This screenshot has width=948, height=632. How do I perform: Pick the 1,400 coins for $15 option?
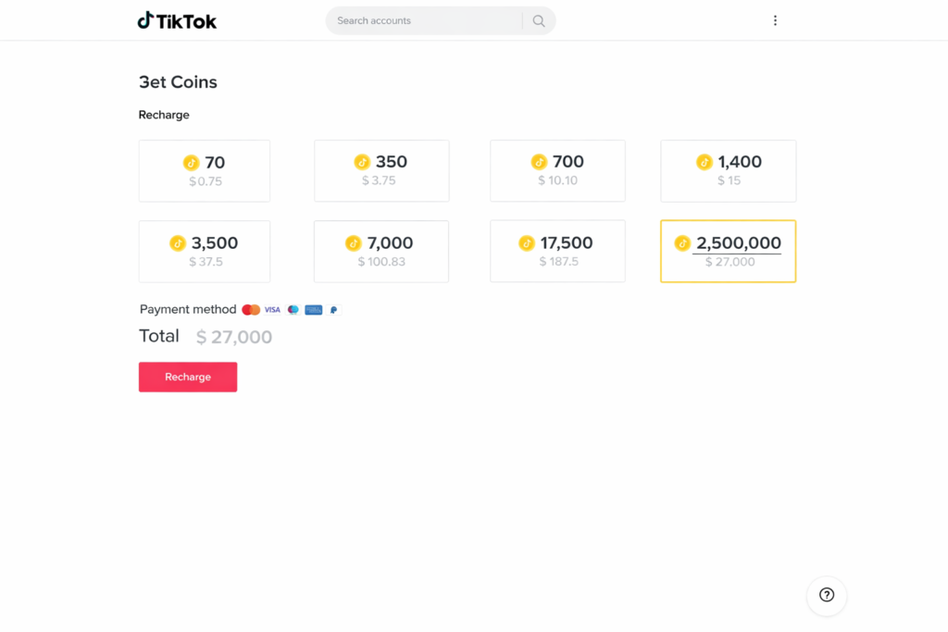(x=728, y=171)
